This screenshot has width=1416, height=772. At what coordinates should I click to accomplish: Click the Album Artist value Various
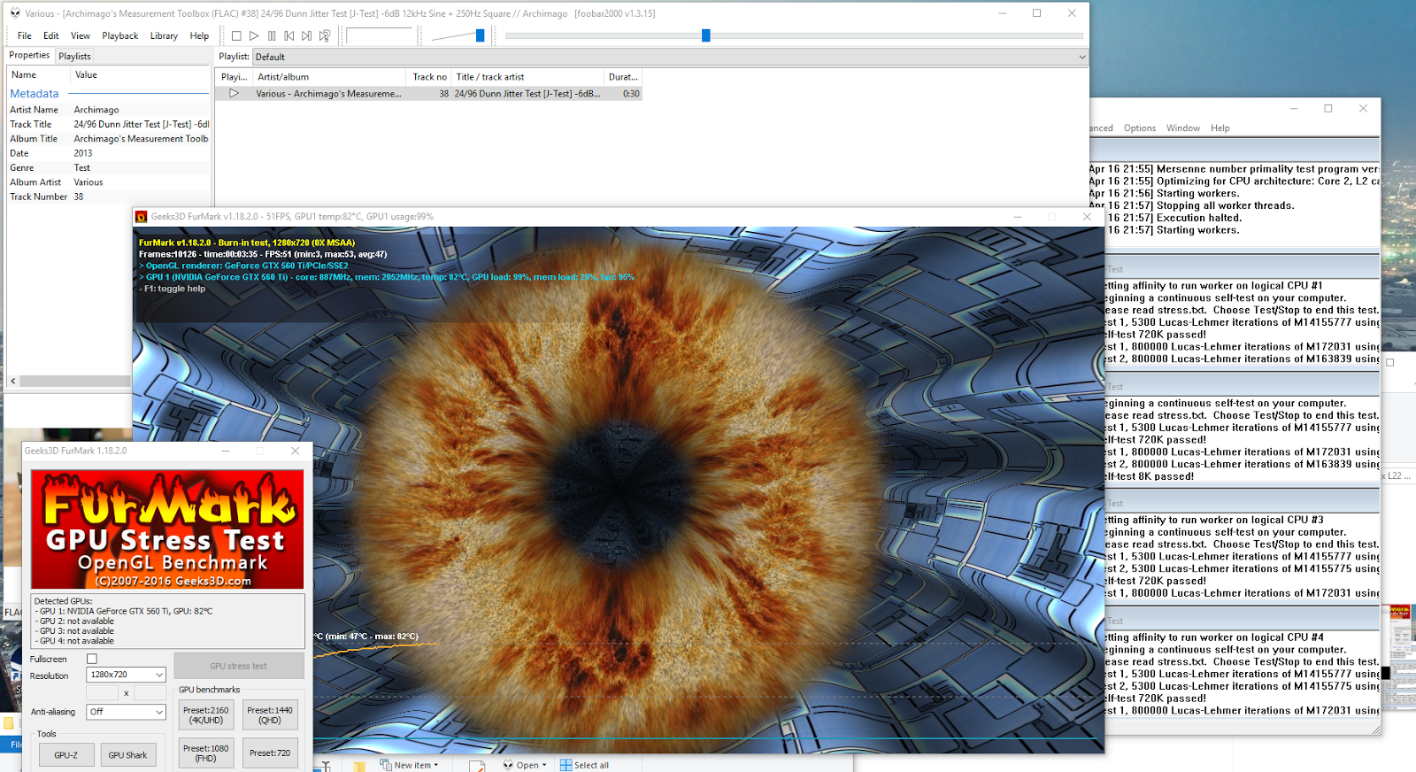pos(88,182)
